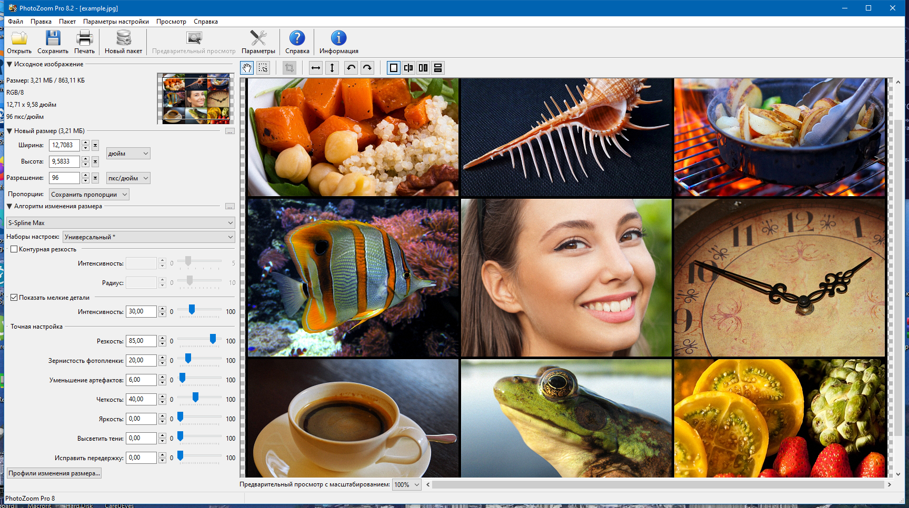Collapse the Исходное изображение section
Screen dimensions: 909x508
click(x=9, y=64)
